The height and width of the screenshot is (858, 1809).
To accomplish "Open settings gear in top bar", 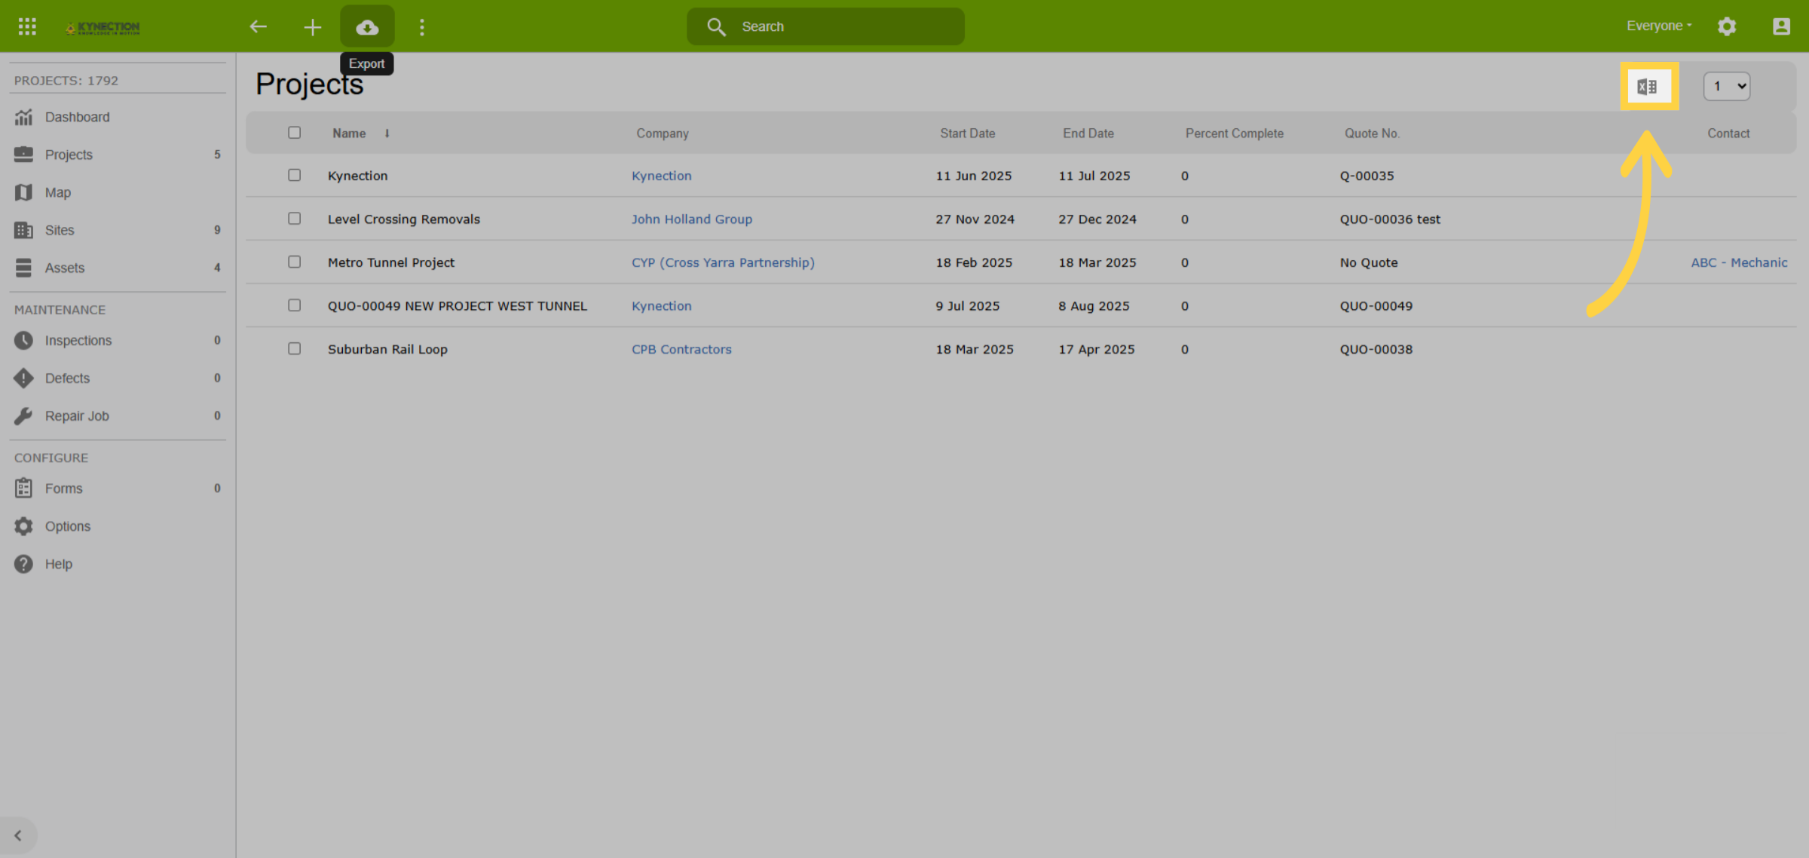I will (1727, 26).
